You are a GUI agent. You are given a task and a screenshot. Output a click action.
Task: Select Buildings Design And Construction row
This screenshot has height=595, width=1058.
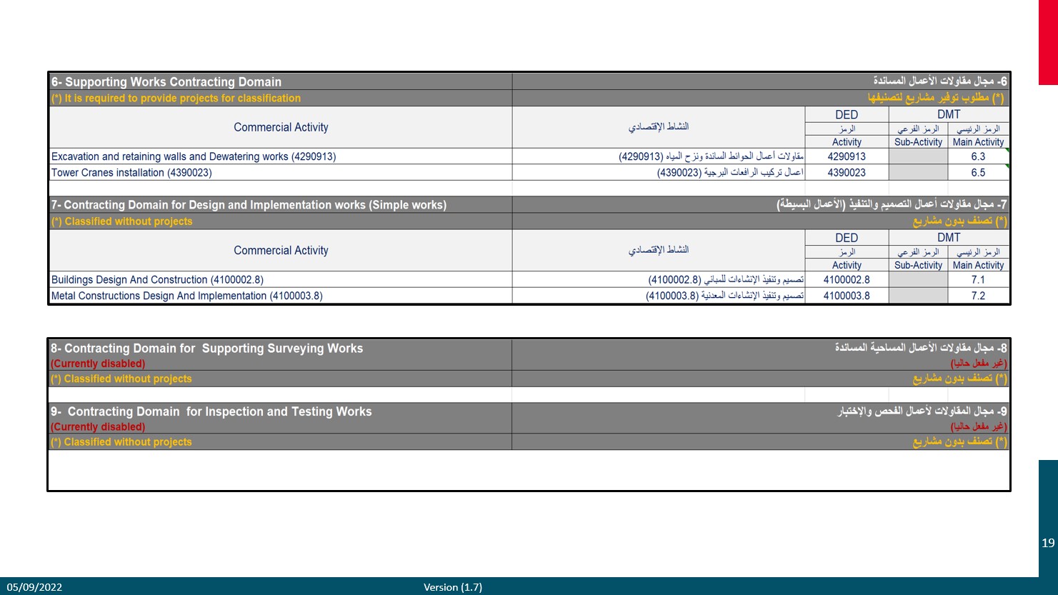157,280
